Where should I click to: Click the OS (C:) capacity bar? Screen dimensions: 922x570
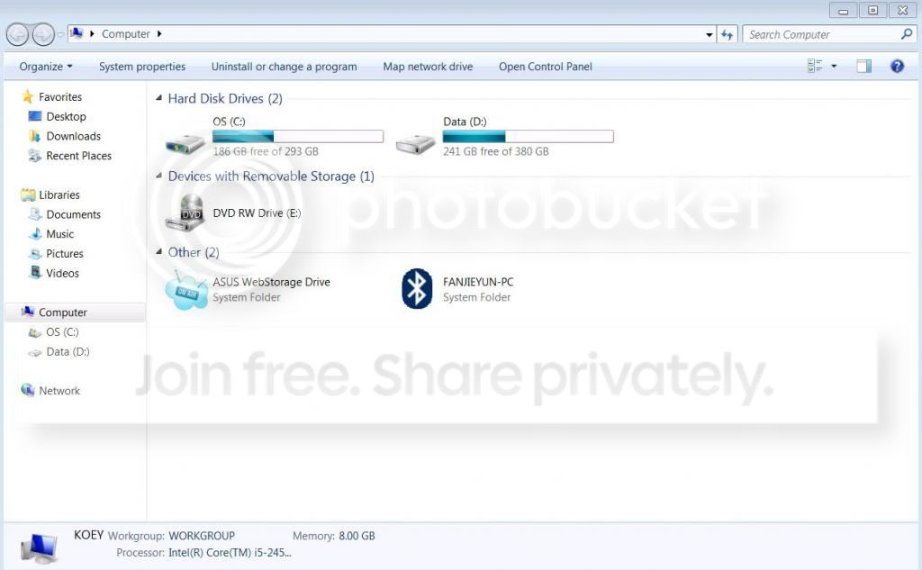[x=298, y=137]
